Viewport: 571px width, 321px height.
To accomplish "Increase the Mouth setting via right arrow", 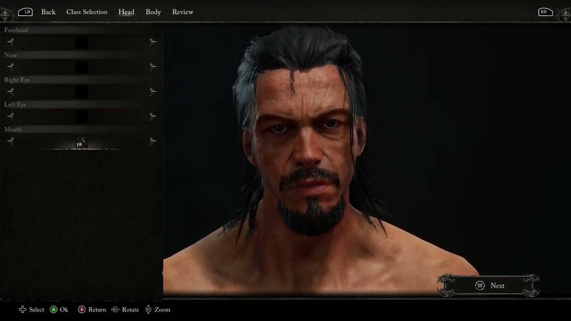I will click(153, 141).
